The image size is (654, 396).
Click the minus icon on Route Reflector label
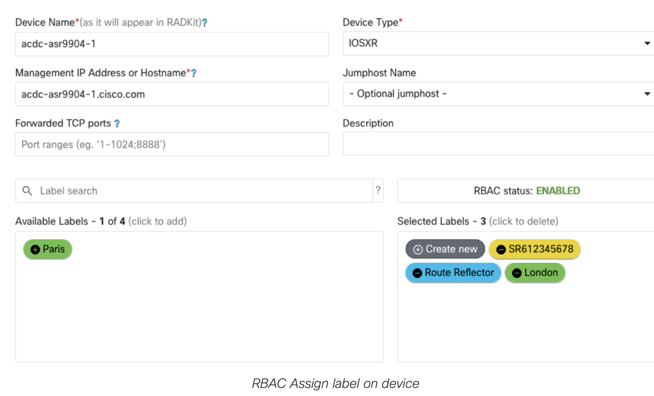point(418,273)
